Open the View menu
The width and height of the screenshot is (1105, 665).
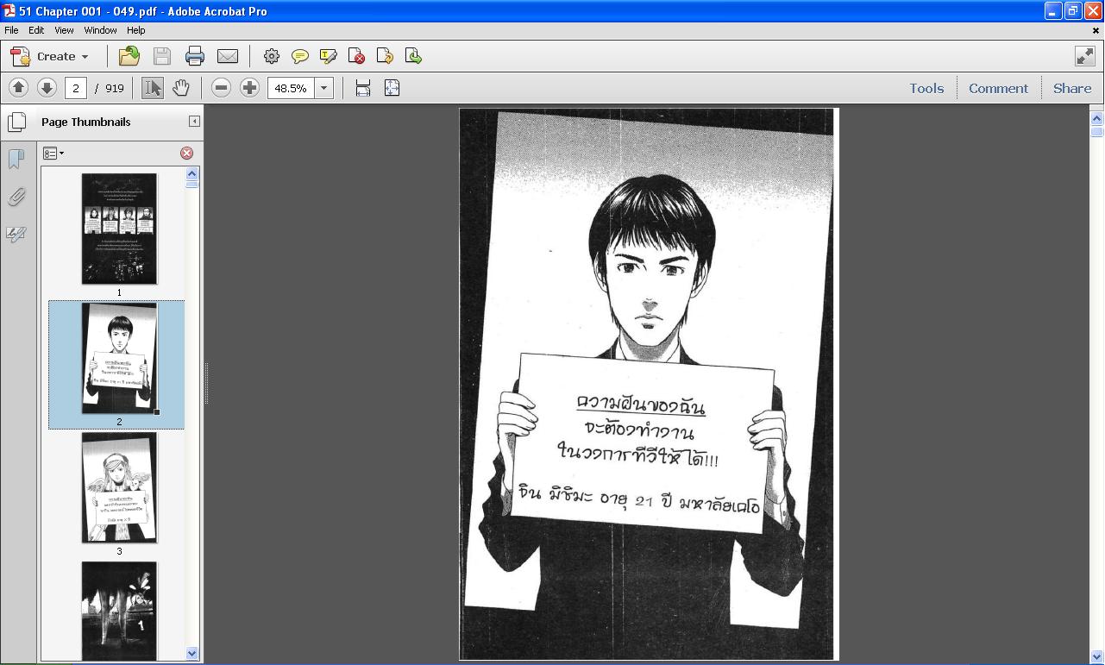point(64,30)
